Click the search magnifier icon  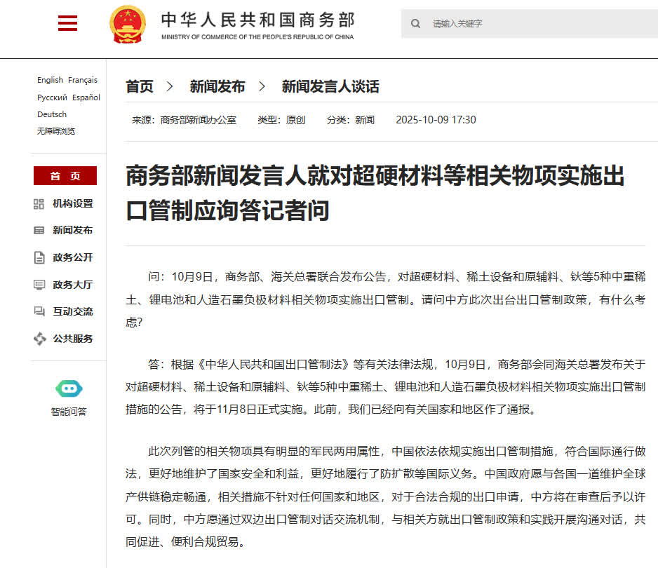click(416, 24)
